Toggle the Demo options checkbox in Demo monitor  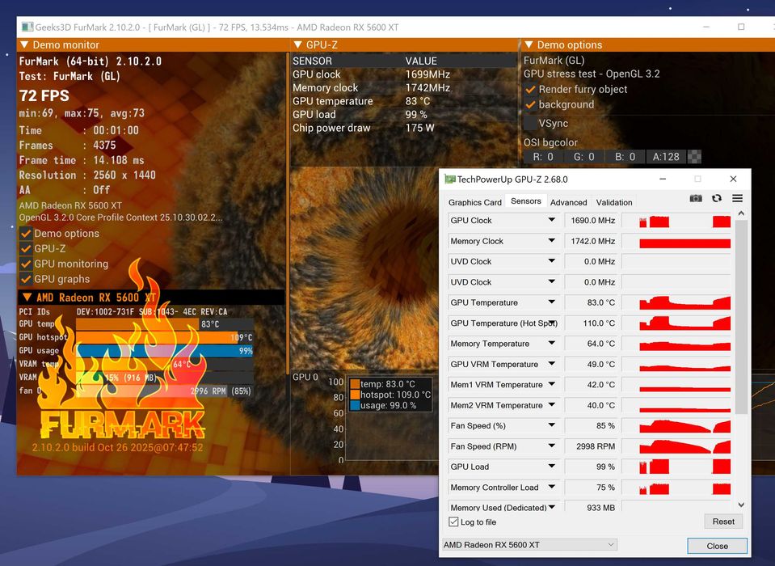click(x=26, y=234)
